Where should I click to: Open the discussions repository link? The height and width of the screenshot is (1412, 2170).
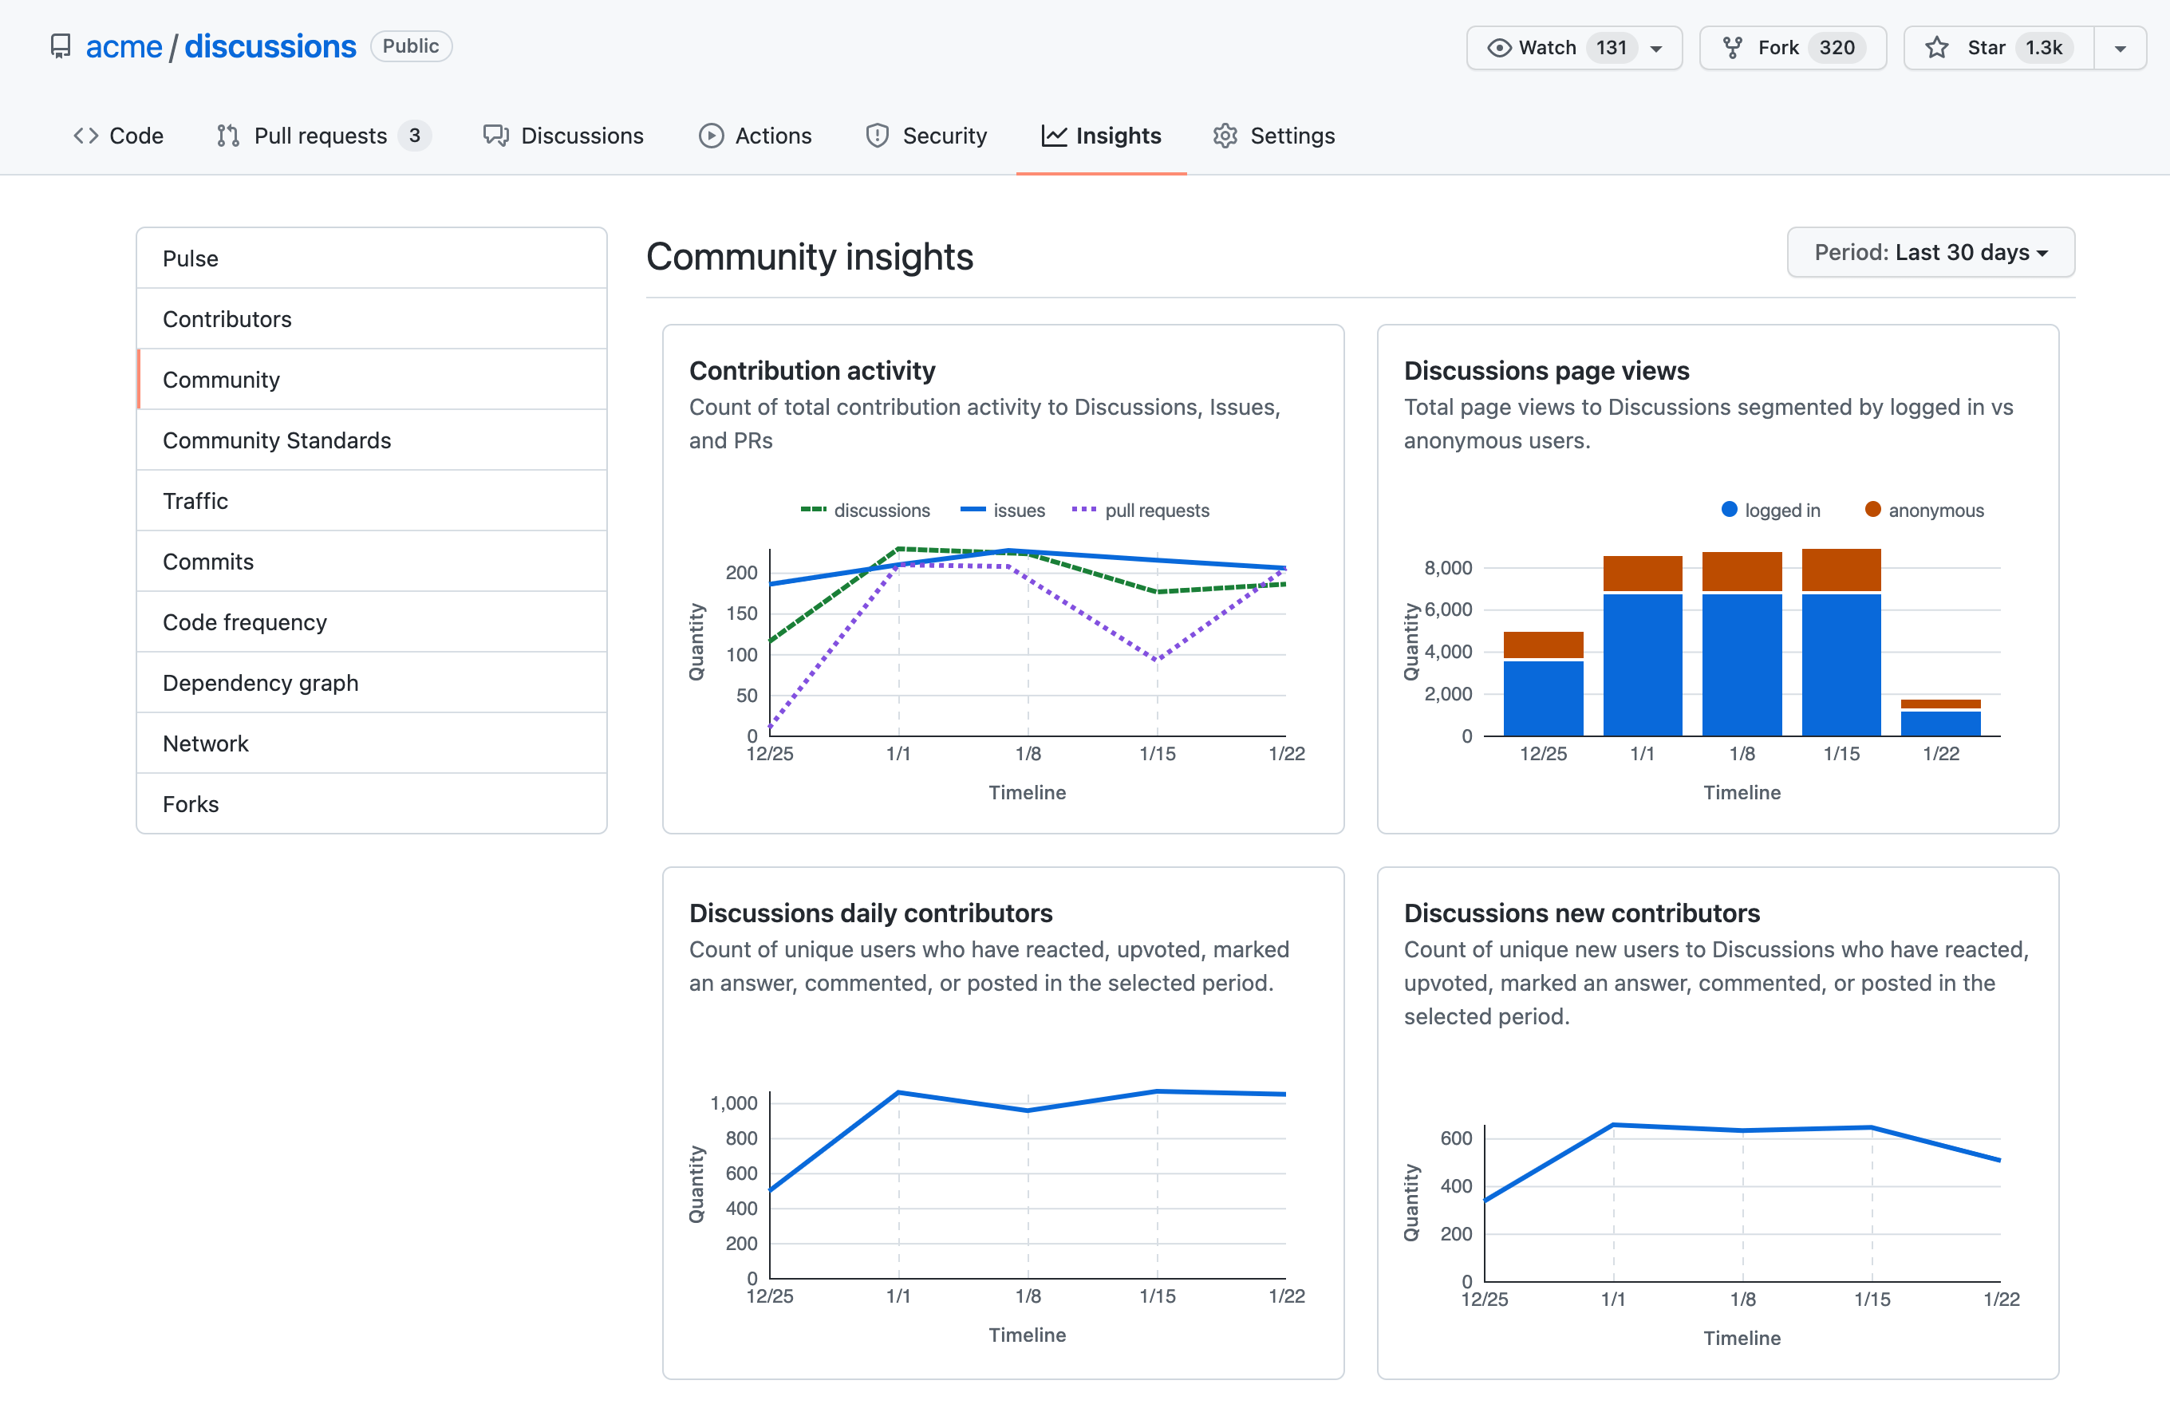pos(270,46)
